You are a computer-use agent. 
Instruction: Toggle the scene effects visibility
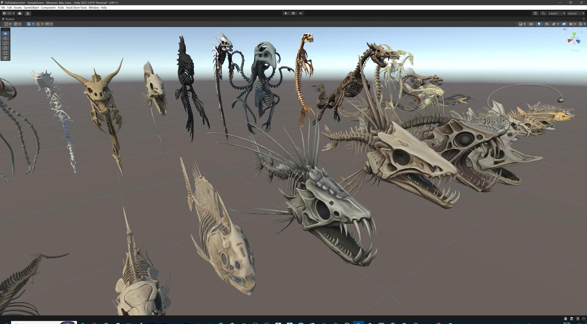coord(553,24)
